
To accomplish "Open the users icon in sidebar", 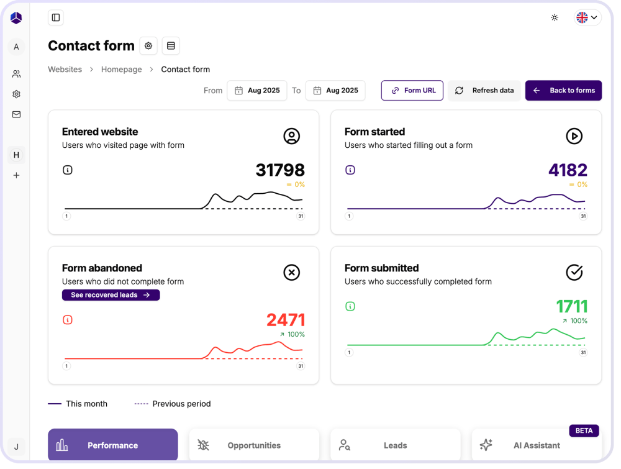I will tap(16, 74).
